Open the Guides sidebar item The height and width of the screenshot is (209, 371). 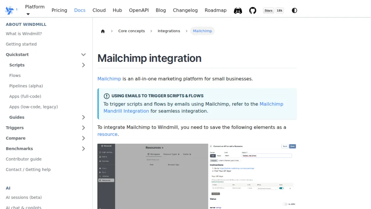click(17, 117)
